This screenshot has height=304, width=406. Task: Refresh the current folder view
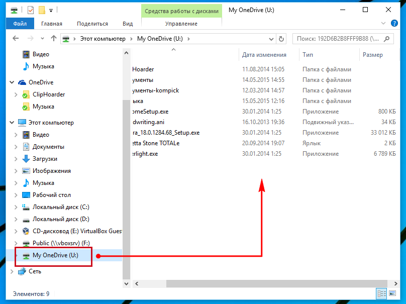pos(282,39)
